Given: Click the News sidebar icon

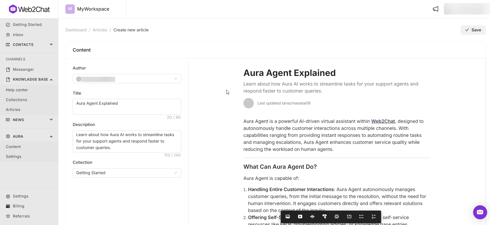Looking at the screenshot, I should [8, 120].
